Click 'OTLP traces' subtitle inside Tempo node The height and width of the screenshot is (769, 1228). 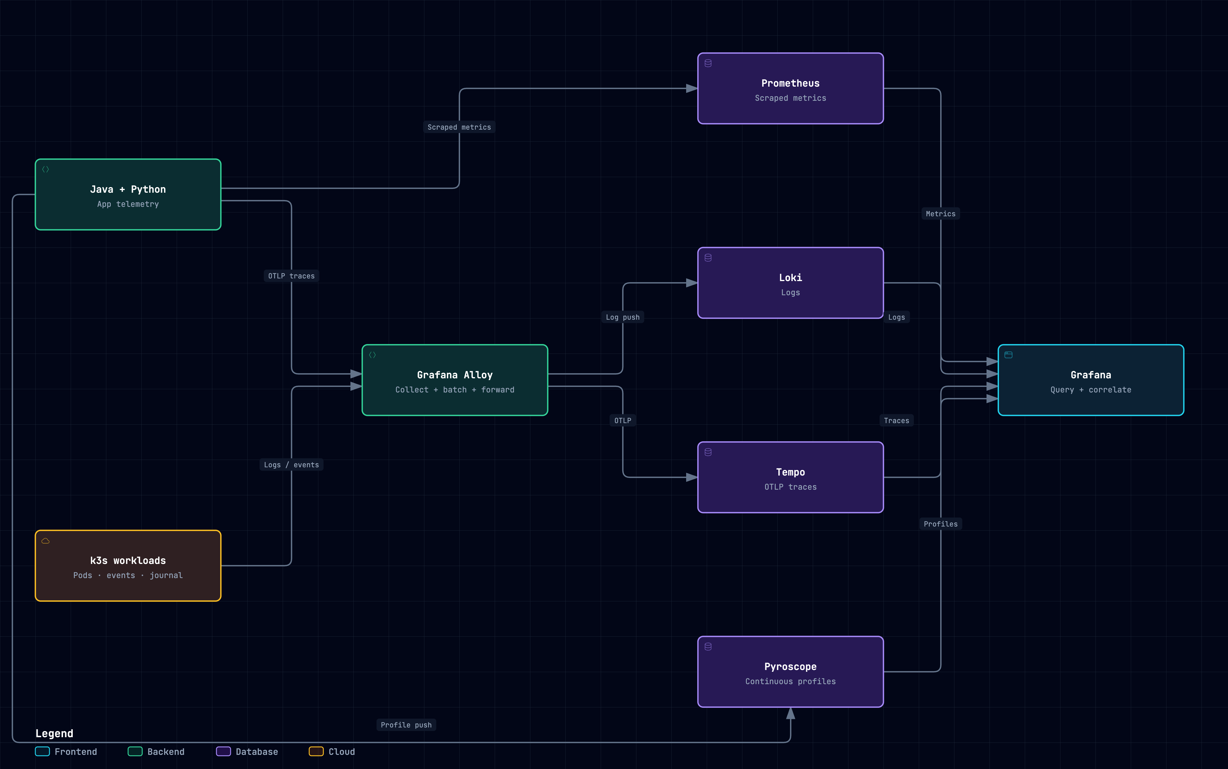coord(790,487)
